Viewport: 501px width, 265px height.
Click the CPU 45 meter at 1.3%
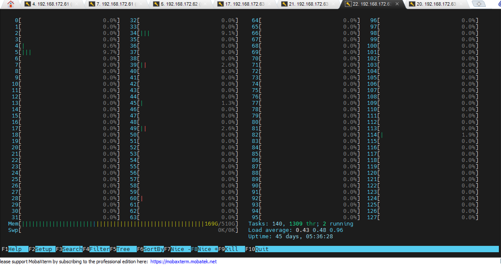184,103
